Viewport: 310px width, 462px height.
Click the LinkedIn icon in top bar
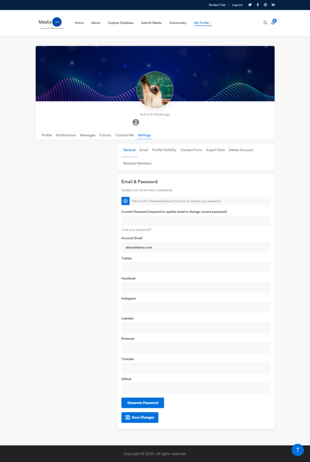[x=273, y=5]
